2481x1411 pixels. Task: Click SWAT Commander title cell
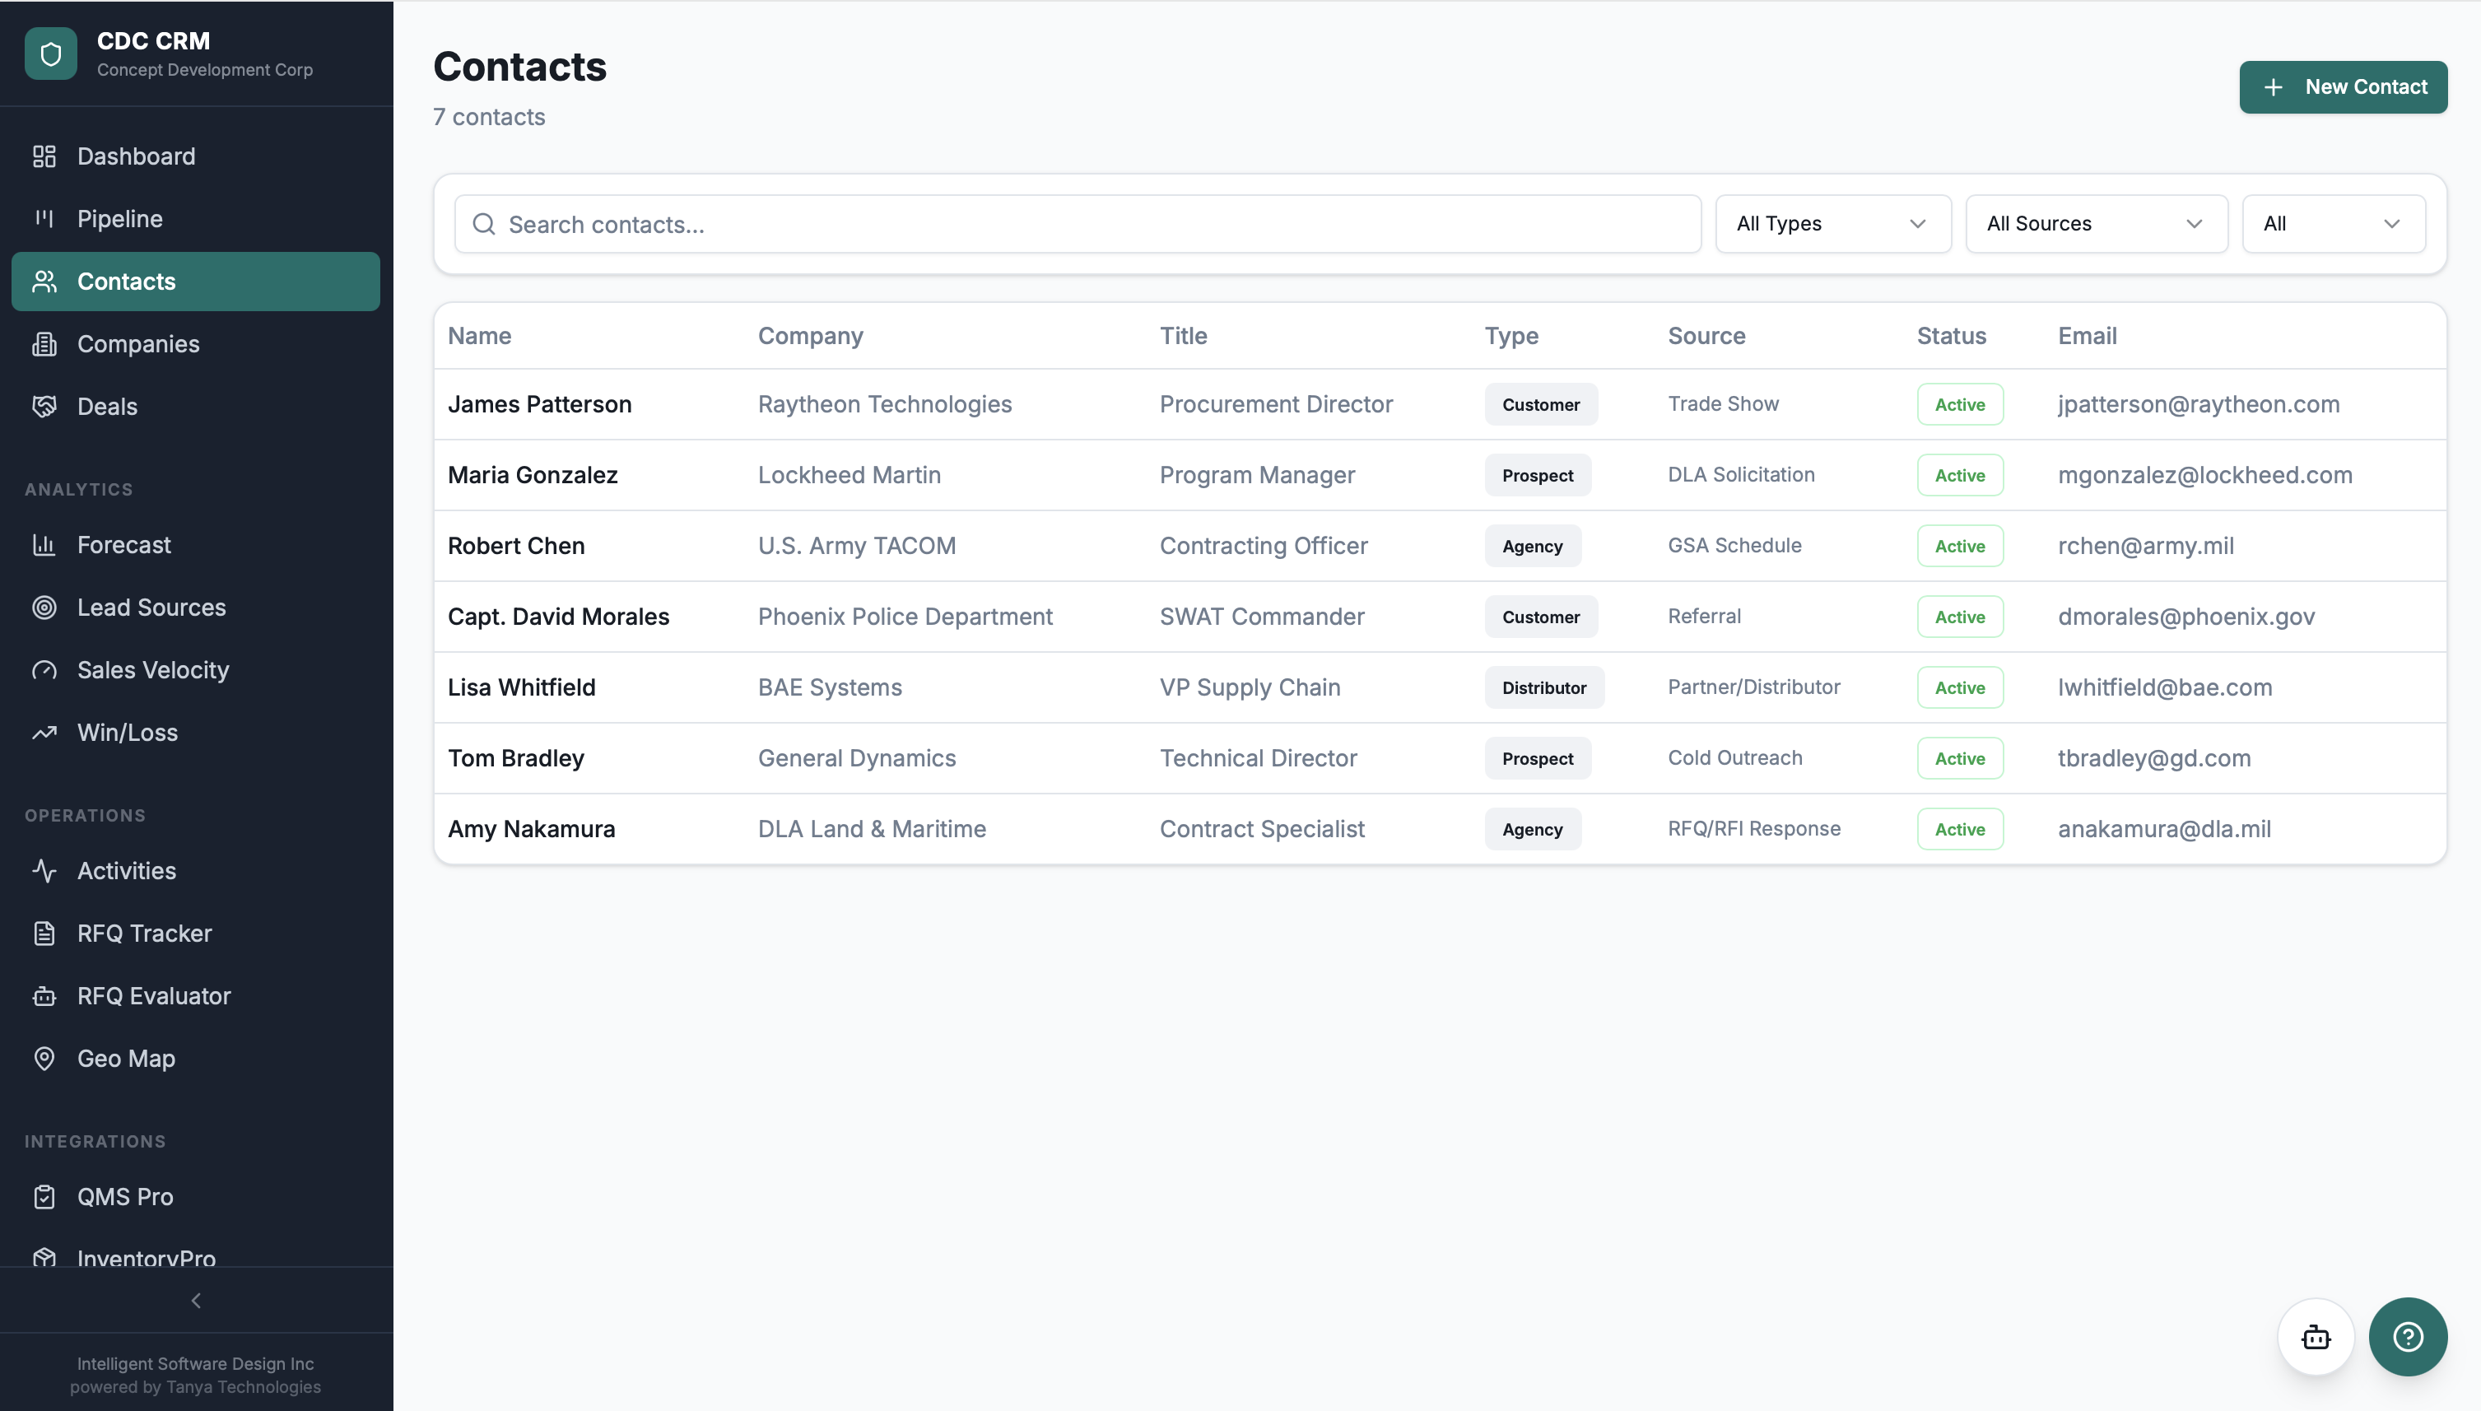click(1261, 617)
